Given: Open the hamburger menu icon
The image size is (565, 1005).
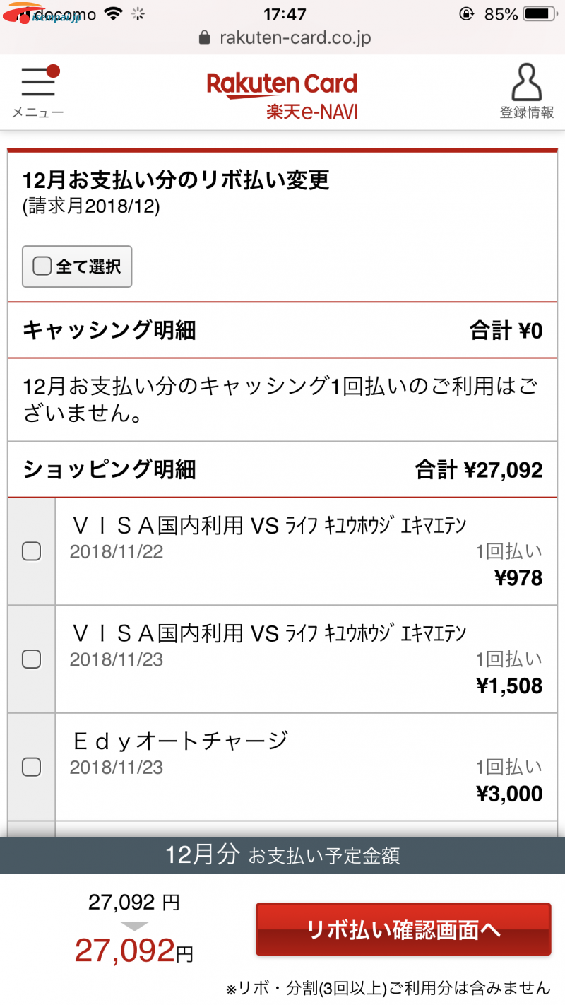Looking at the screenshot, I should pyautogui.click(x=38, y=83).
